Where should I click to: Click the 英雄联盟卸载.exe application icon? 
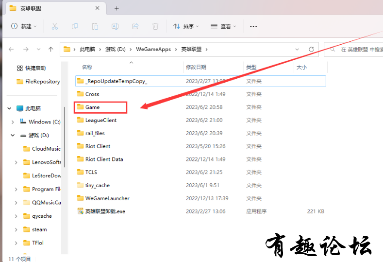(x=81, y=211)
